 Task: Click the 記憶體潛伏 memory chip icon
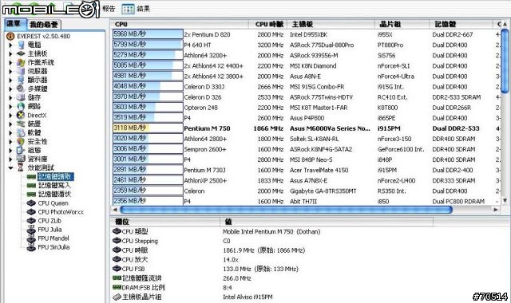[31, 195]
